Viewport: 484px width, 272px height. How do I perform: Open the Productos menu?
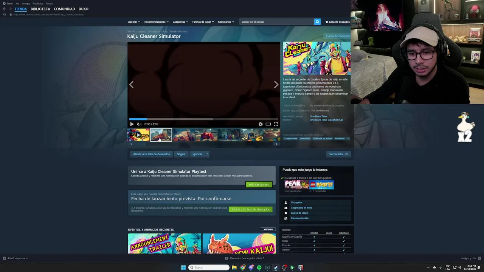[38, 3]
